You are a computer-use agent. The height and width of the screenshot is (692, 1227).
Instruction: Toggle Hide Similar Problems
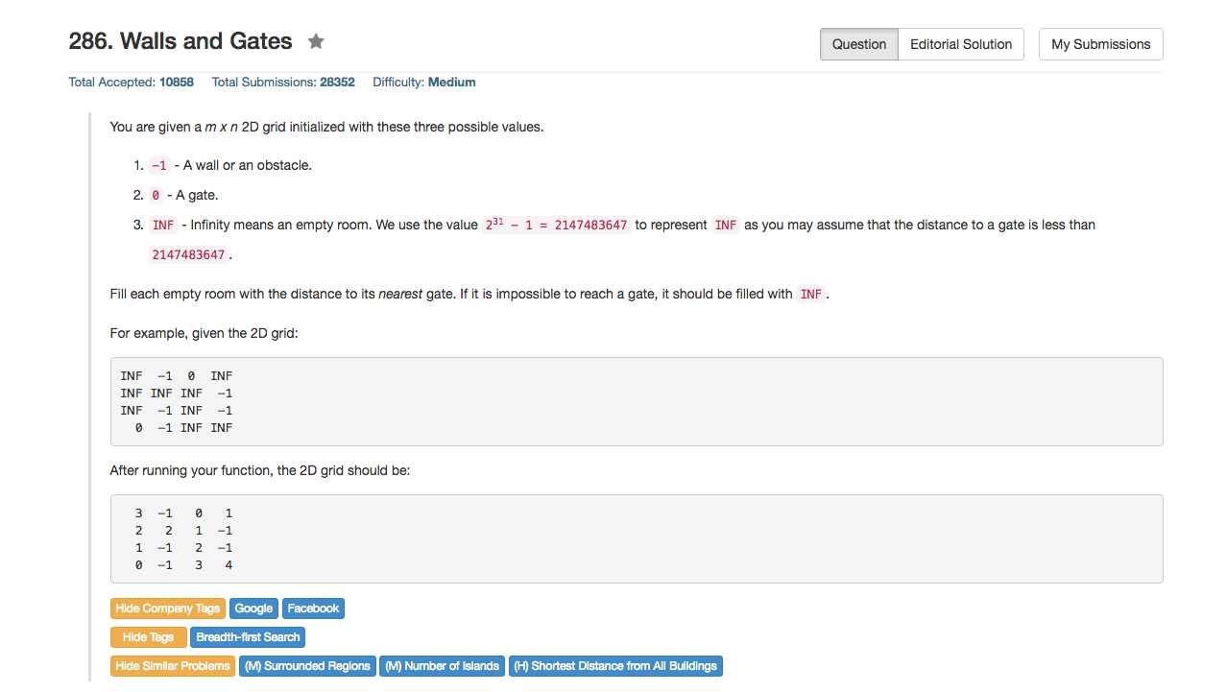click(x=173, y=666)
